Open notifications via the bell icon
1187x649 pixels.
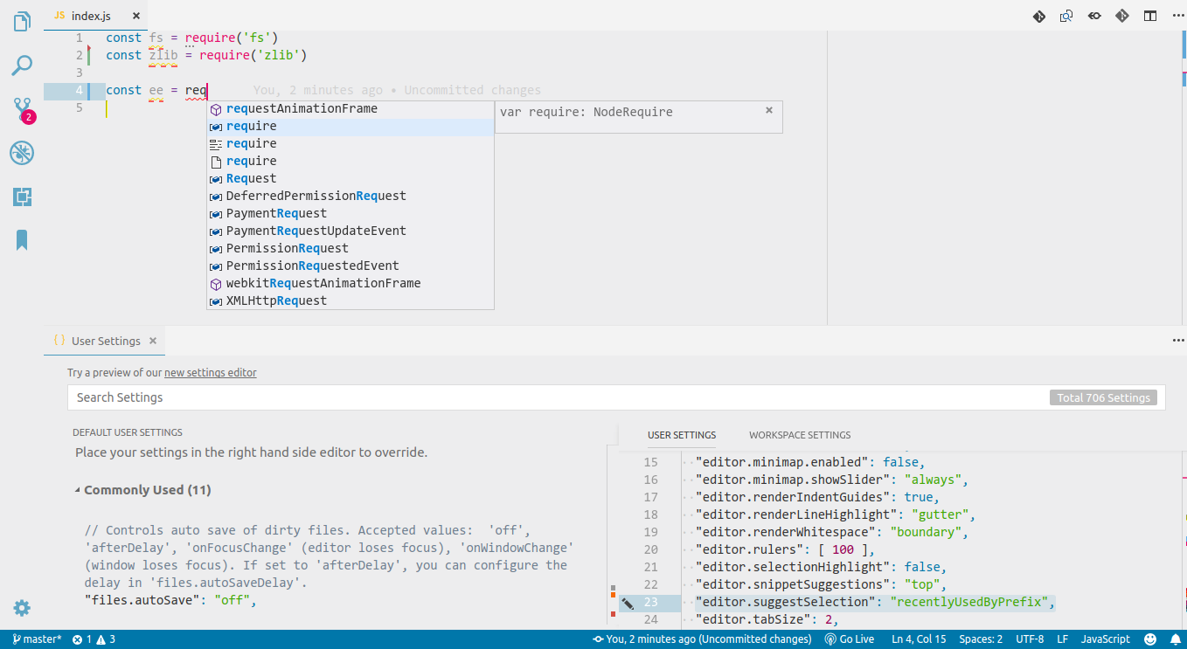(x=1175, y=639)
